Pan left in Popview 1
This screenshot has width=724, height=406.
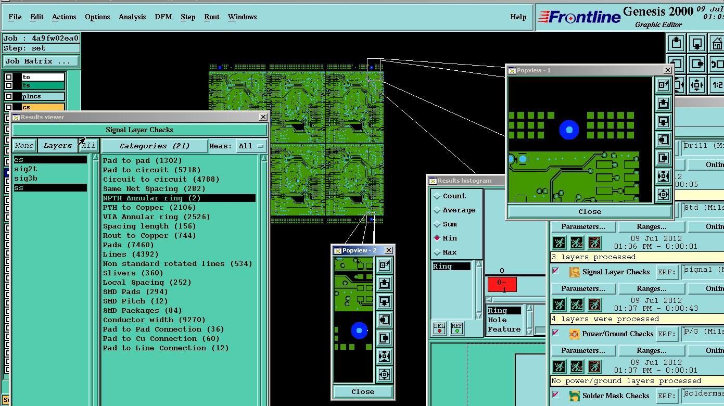[x=663, y=140]
